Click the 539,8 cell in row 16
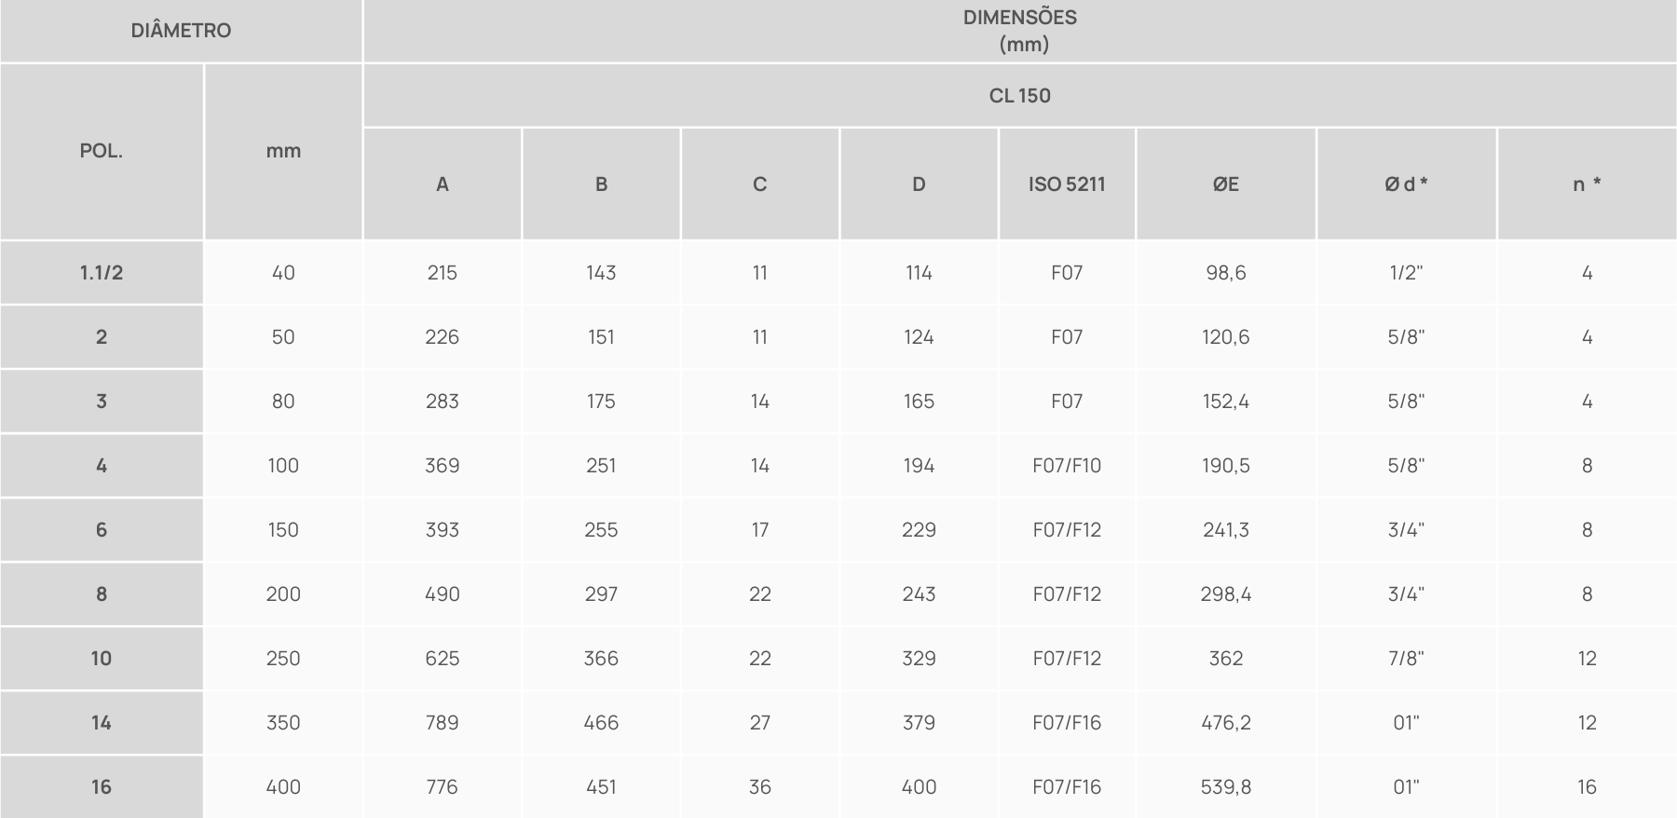1677x818 pixels. point(1226,787)
